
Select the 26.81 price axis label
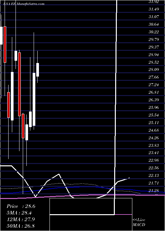[x=154, y=92]
